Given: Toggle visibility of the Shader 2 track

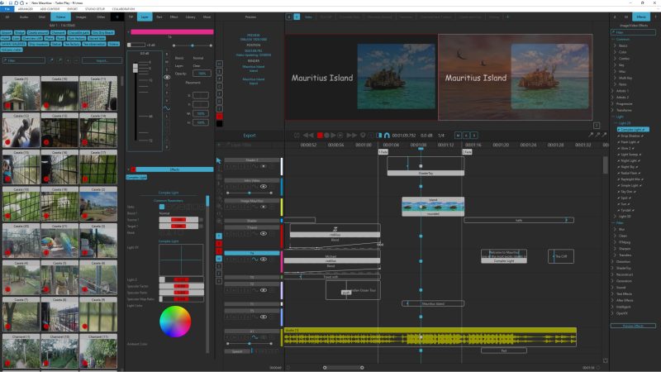Looking at the screenshot, I should [x=264, y=166].
